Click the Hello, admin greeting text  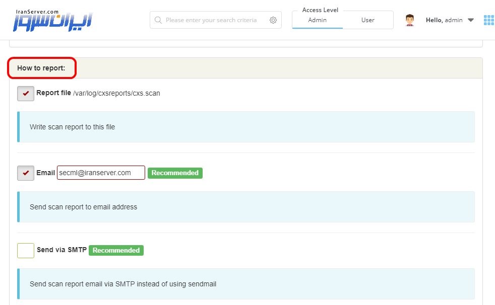click(x=444, y=20)
